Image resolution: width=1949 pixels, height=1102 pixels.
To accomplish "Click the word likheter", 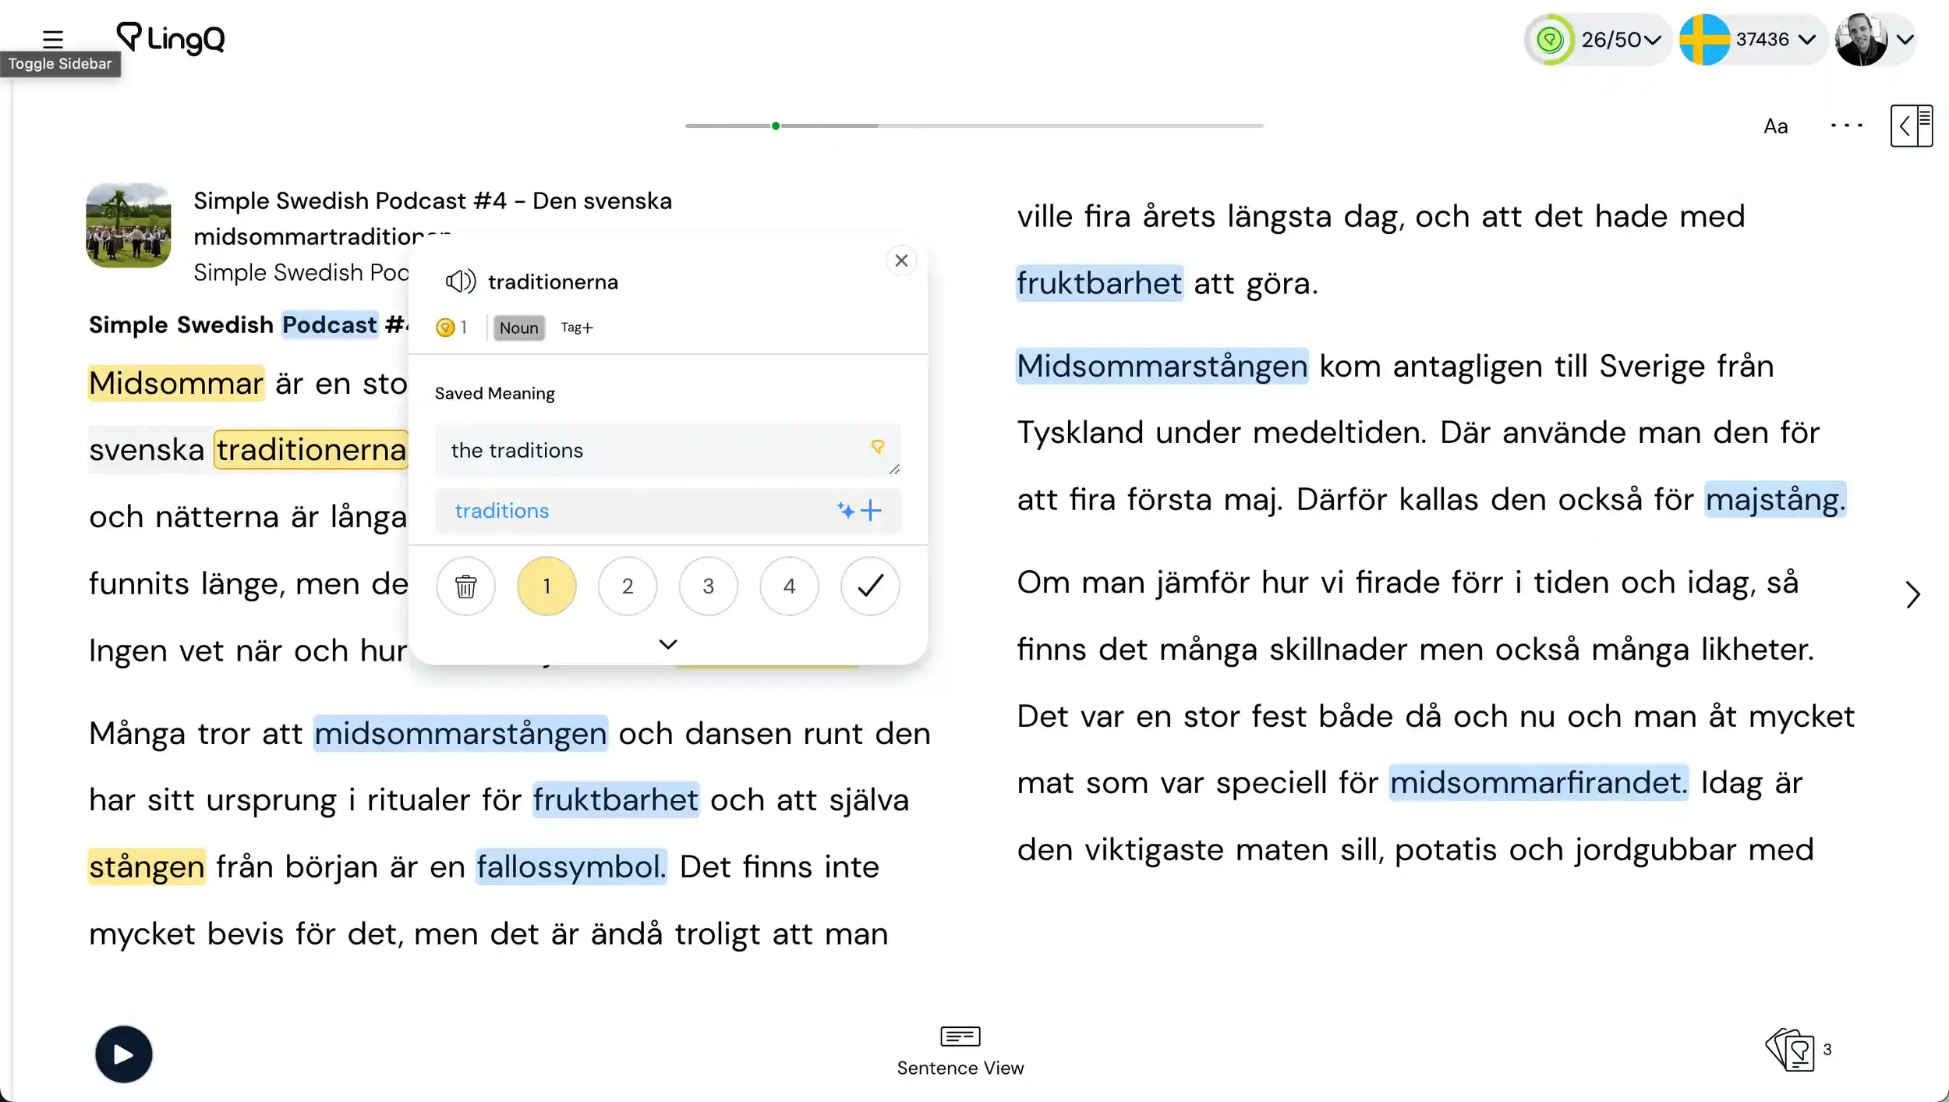I will tap(1756, 649).
